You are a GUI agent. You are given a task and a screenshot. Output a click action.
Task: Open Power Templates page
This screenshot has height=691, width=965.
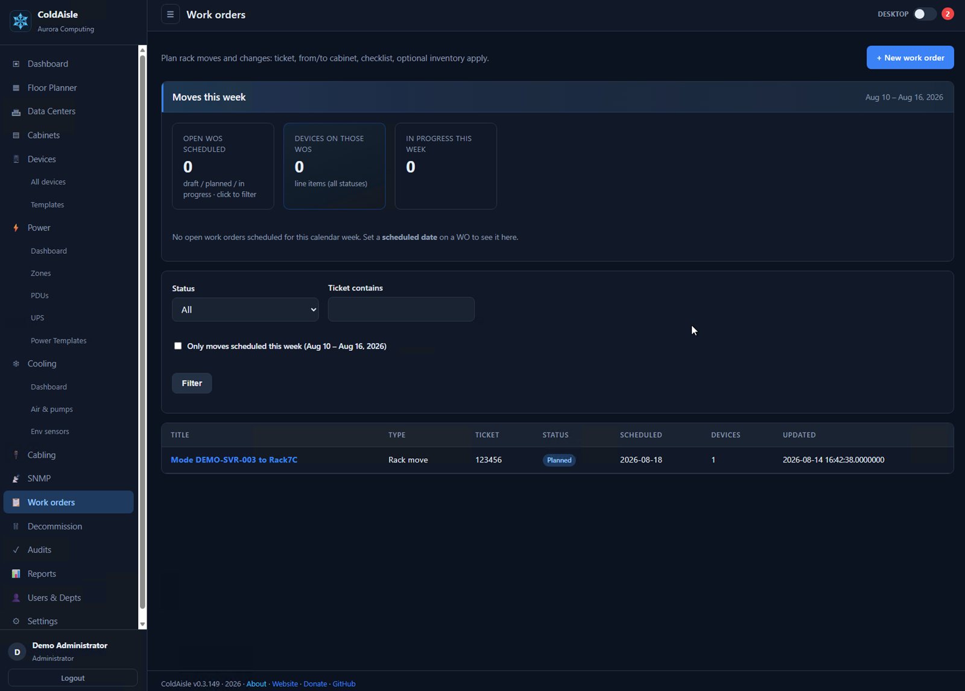59,341
